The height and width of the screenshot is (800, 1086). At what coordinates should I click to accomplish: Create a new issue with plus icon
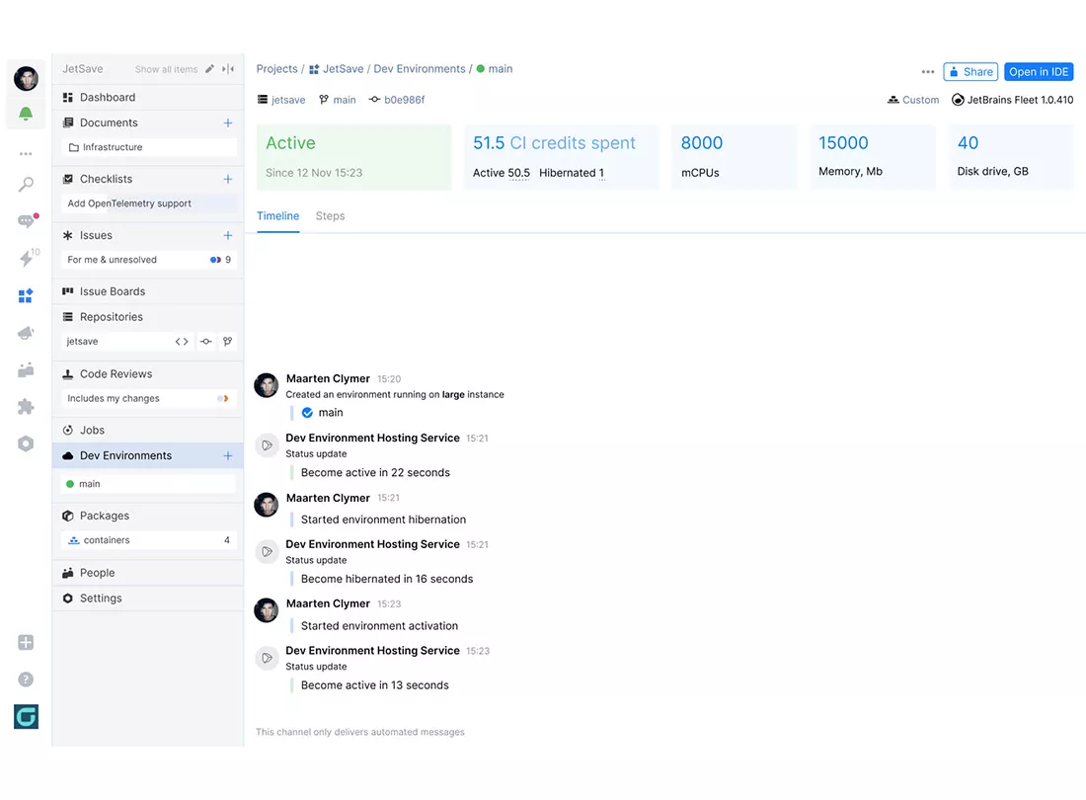coord(228,235)
